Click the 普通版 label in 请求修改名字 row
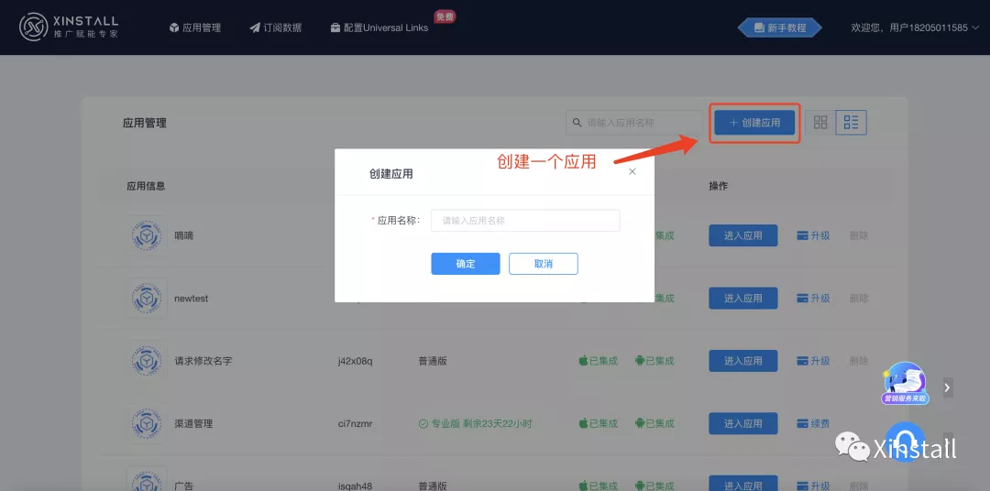The height and width of the screenshot is (491, 990). click(433, 361)
